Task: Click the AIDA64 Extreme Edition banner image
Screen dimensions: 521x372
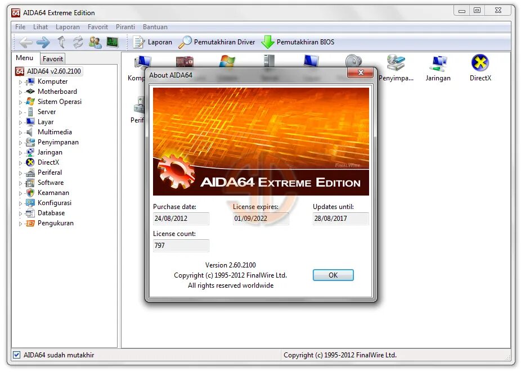Action: [x=261, y=142]
